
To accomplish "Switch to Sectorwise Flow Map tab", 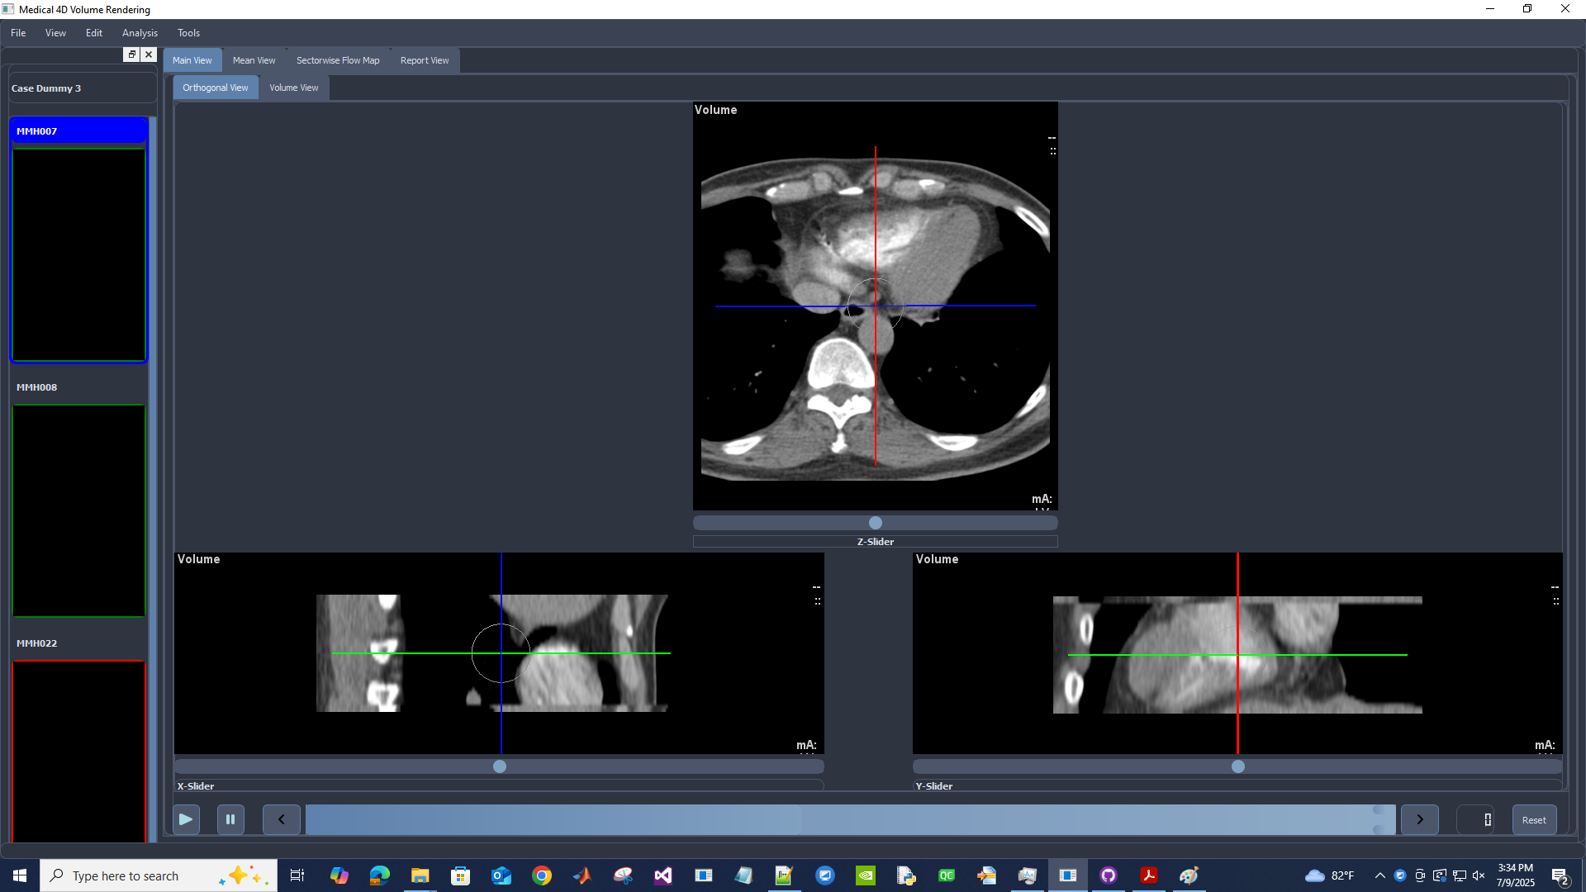I will pyautogui.click(x=338, y=60).
